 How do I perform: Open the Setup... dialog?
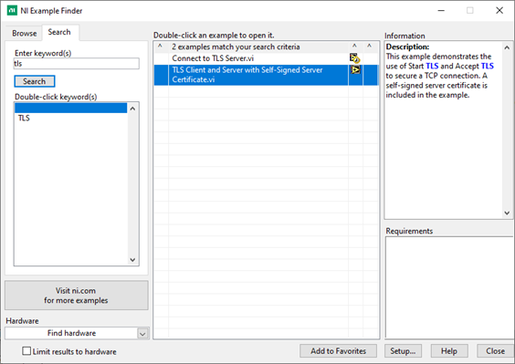(x=403, y=351)
